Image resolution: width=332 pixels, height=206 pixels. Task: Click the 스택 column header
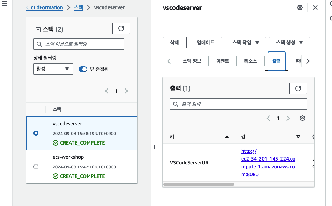tap(57, 109)
